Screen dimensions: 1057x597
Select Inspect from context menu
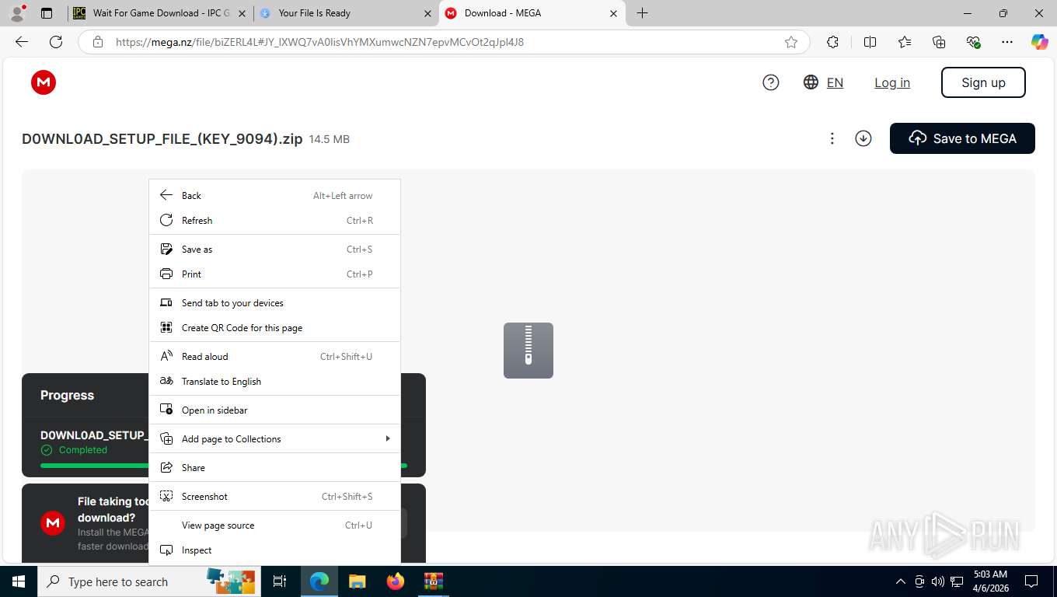274,550
